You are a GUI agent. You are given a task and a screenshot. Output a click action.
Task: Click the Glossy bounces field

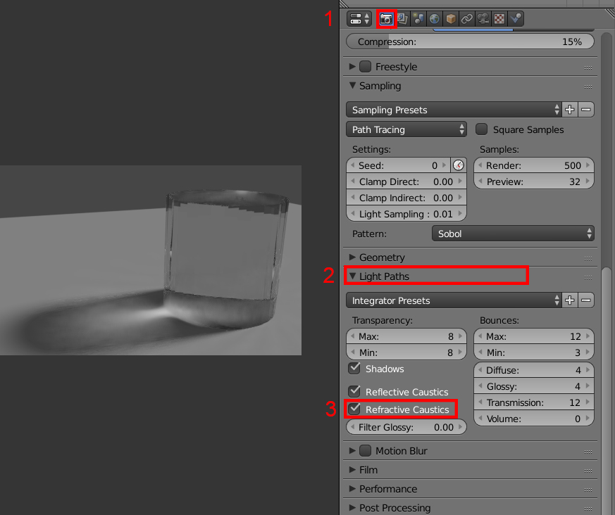pos(534,386)
